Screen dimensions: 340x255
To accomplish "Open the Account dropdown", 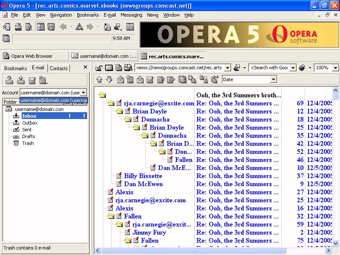I will (83, 93).
